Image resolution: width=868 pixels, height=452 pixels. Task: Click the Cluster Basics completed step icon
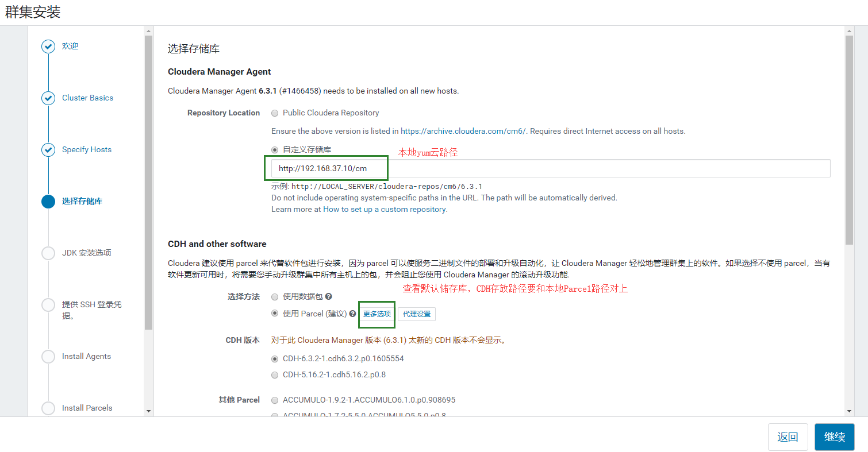48,98
